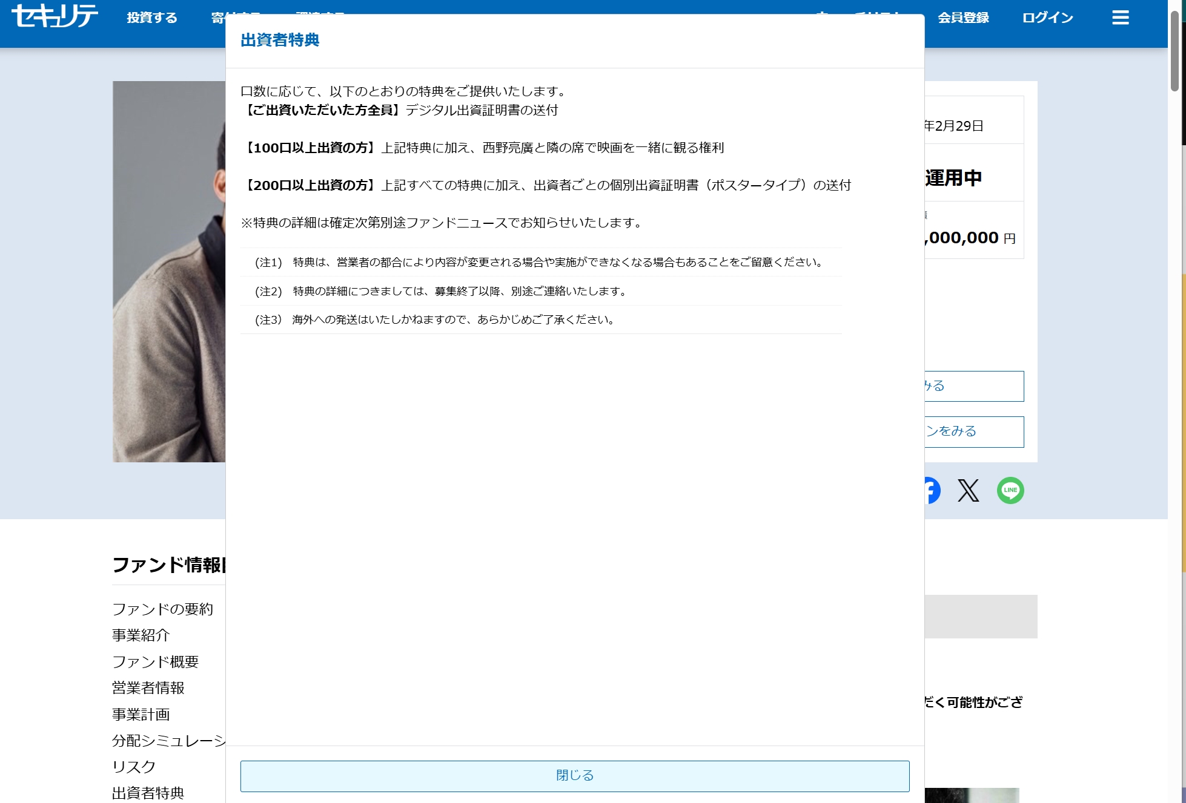Click 会員登録 in the header

pyautogui.click(x=963, y=18)
